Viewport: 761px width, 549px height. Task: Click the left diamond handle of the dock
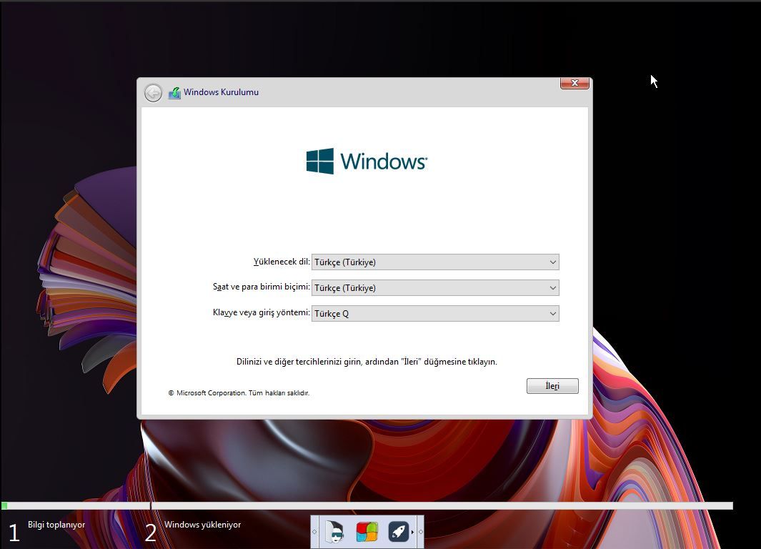click(314, 532)
